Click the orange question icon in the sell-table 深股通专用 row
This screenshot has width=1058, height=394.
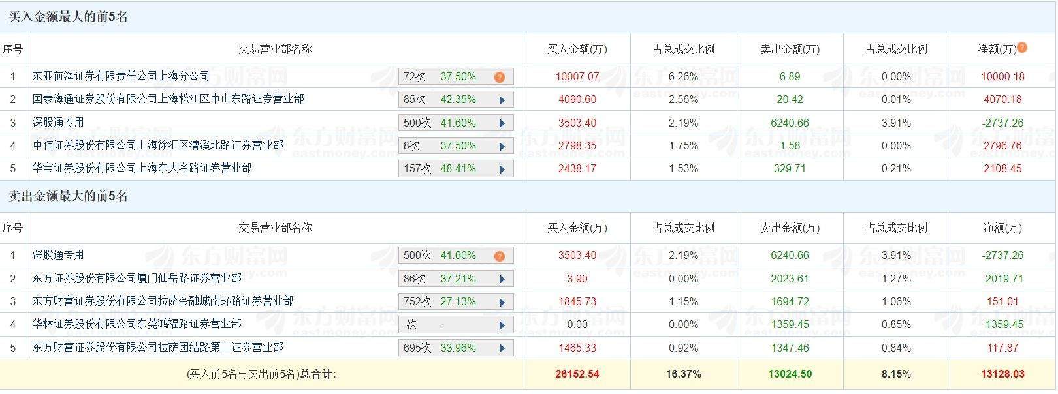[500, 256]
